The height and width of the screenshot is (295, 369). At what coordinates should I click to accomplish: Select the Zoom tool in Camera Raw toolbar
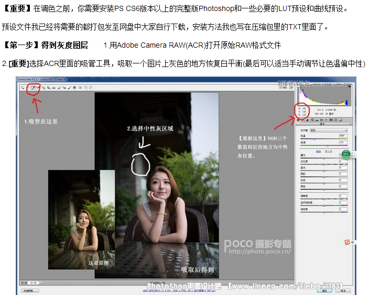coord(23,88)
